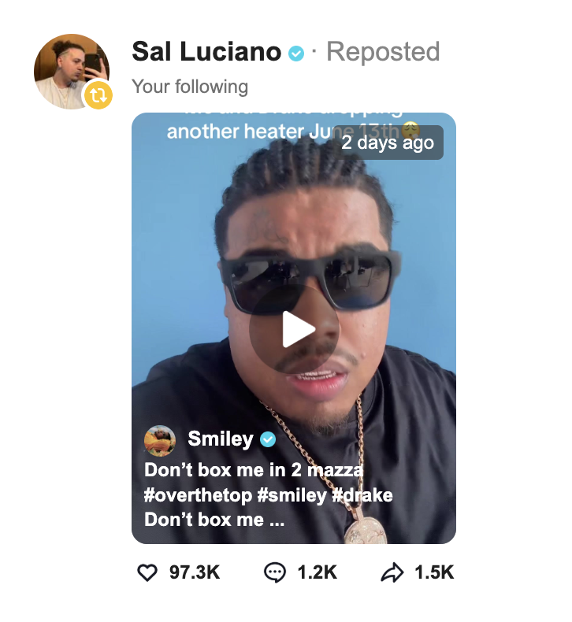Open the Sal Luciano profile name
The image size is (572, 622).
[x=206, y=52]
